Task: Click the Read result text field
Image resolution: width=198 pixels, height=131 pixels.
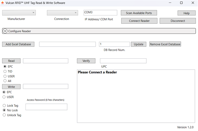Action: (45, 61)
